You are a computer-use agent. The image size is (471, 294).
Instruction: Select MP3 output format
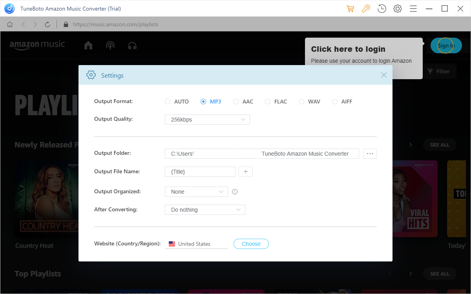click(211, 102)
